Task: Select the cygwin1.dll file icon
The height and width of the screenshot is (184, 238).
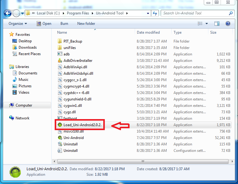Action: (x=60, y=106)
